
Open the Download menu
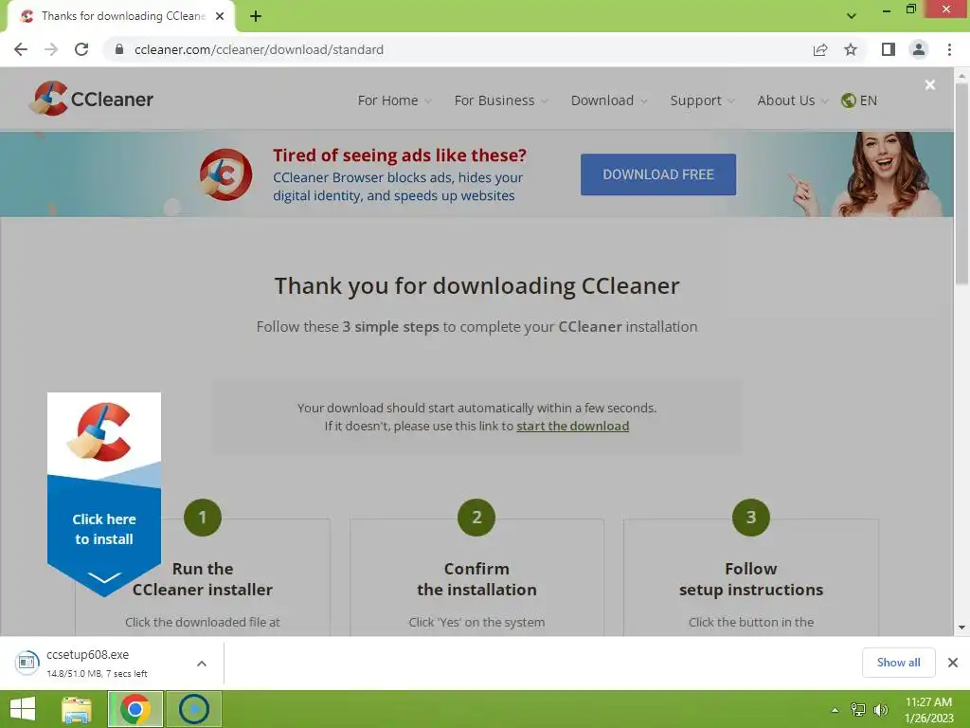coord(602,100)
